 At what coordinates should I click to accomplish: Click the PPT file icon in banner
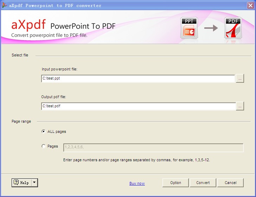pos(189,28)
